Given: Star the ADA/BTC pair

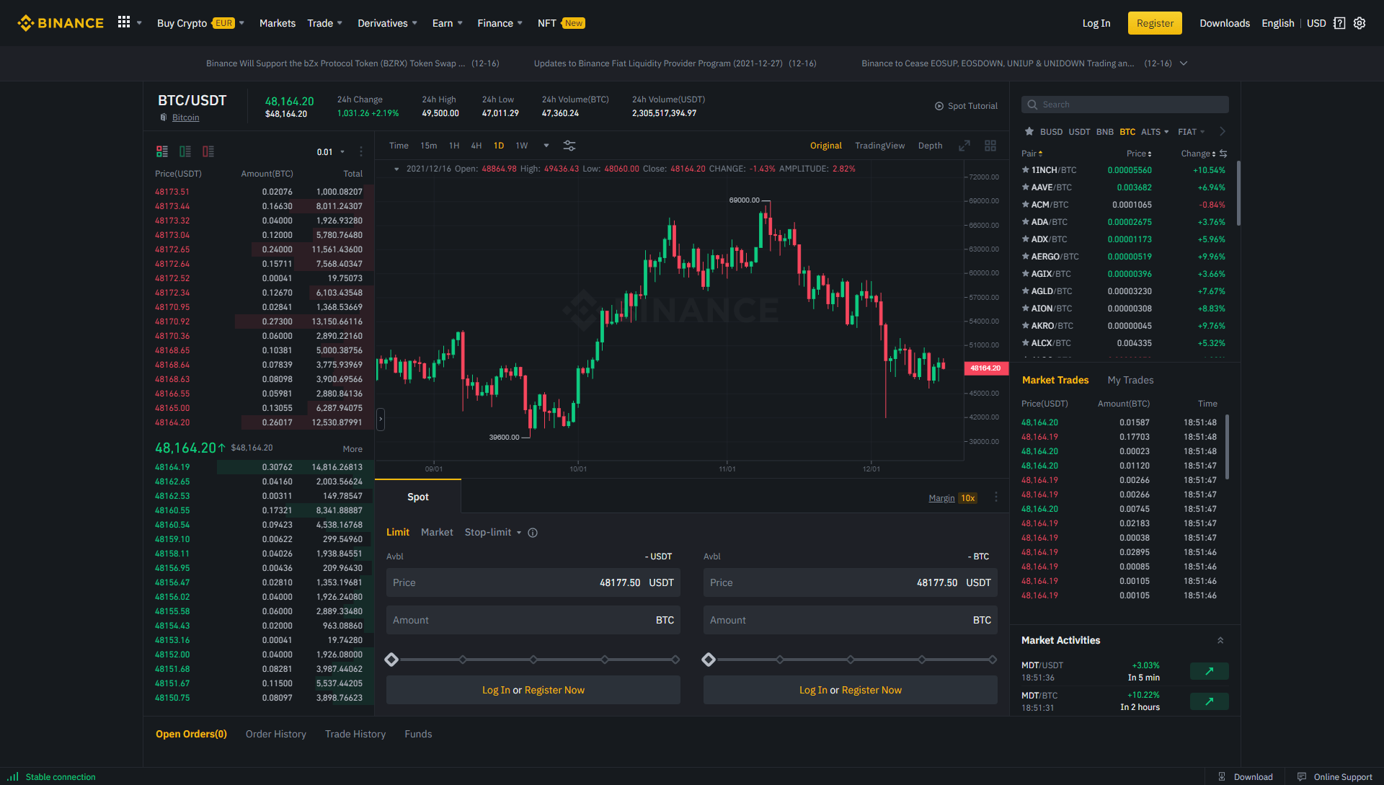Looking at the screenshot, I should click(1025, 222).
